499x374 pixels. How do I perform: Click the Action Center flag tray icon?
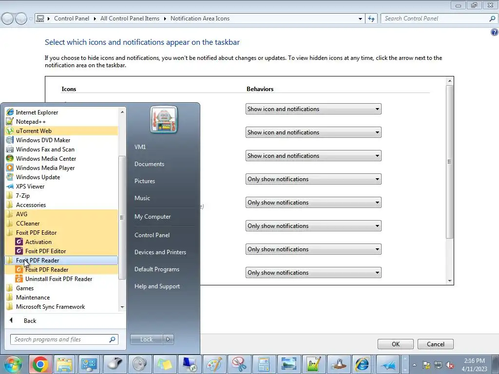426,365
